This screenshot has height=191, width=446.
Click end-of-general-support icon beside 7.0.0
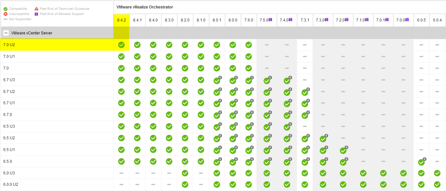(407, 20)
